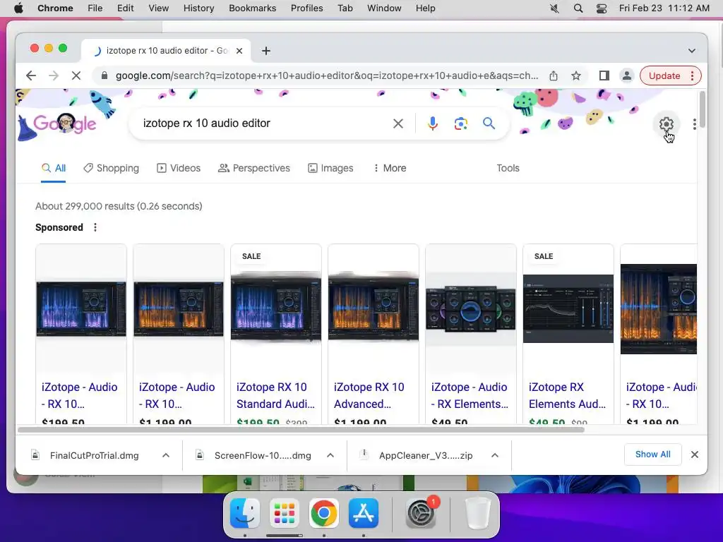Click the browser back arrow
The height and width of the screenshot is (542, 723).
tap(31, 76)
